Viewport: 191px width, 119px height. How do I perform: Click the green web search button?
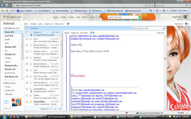click(x=140, y=17)
